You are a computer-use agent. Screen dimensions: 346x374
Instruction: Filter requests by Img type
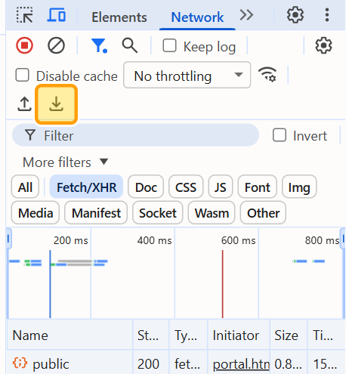click(x=299, y=187)
